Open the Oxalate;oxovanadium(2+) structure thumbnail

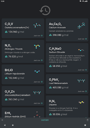point(37,25)
